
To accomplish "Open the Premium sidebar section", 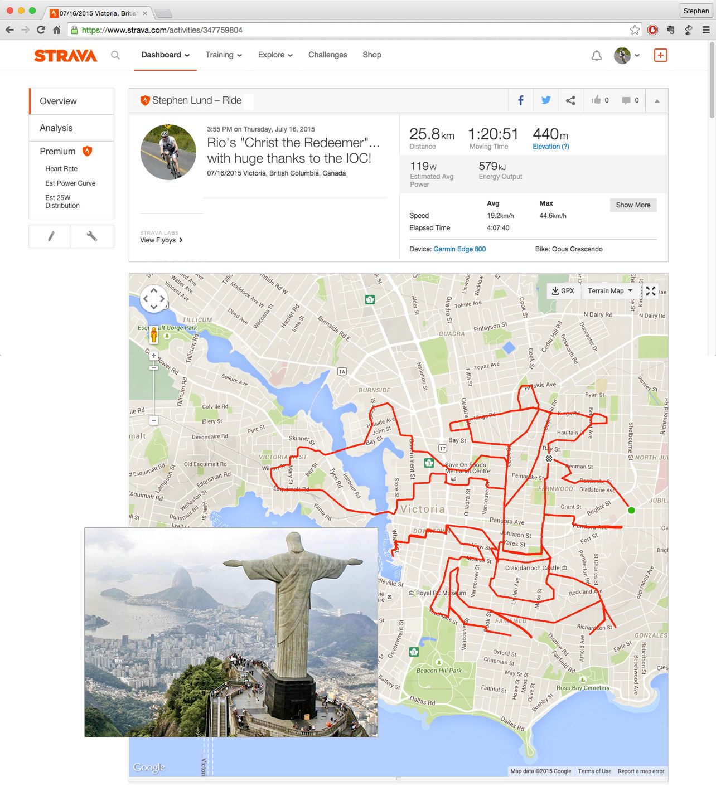I will 57,151.
